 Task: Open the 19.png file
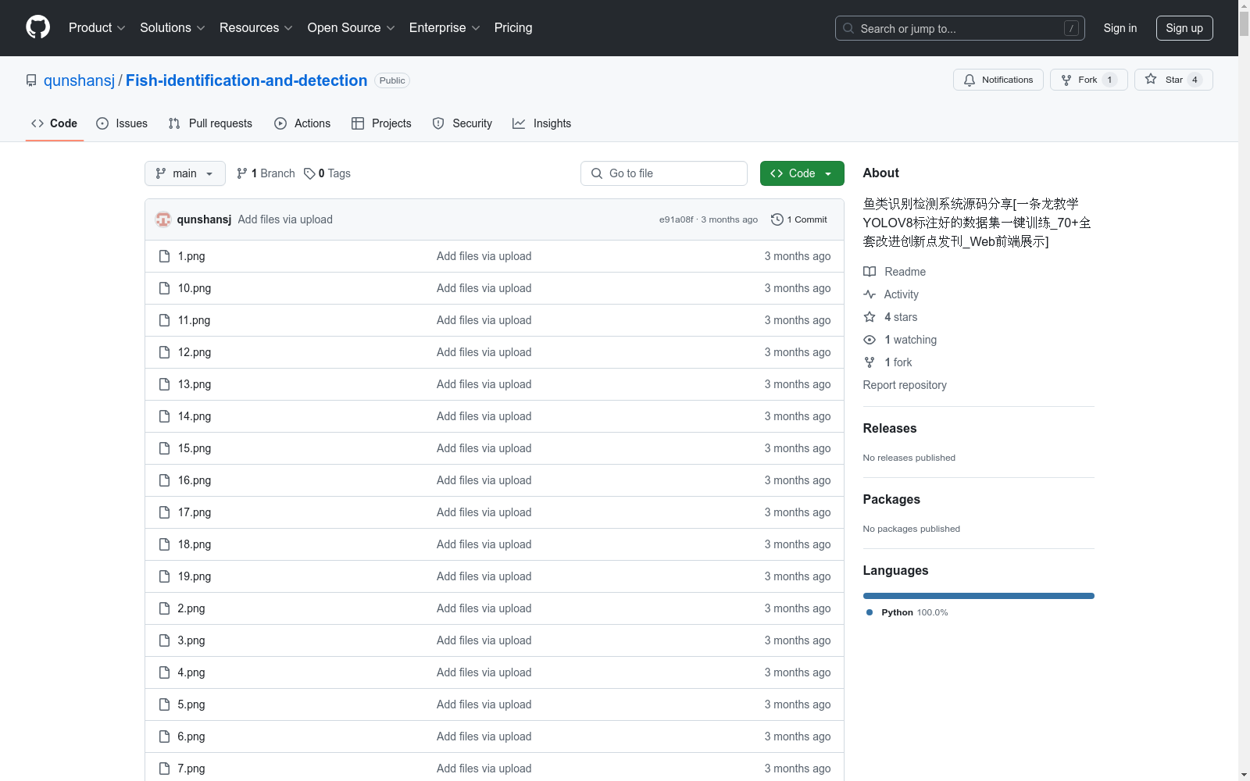coord(194,576)
